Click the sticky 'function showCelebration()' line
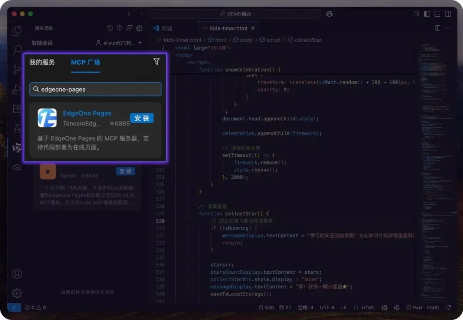 [x=240, y=69]
